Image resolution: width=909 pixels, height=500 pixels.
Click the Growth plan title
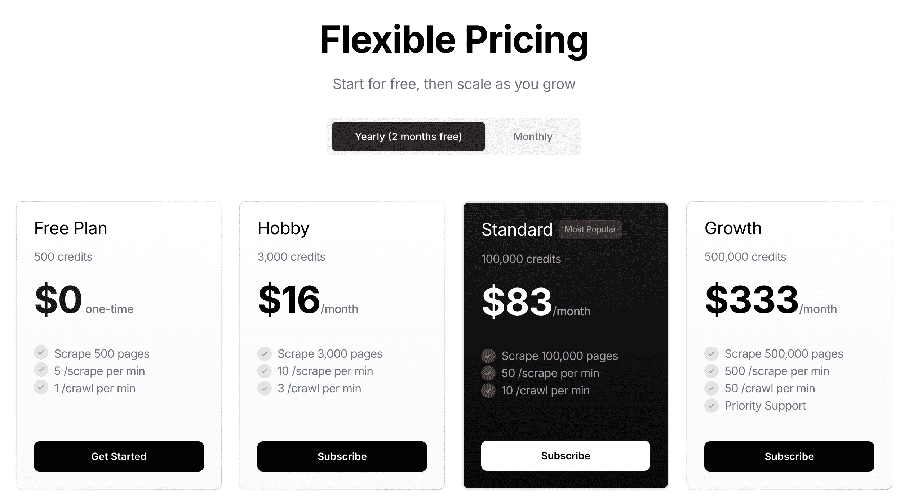point(733,228)
